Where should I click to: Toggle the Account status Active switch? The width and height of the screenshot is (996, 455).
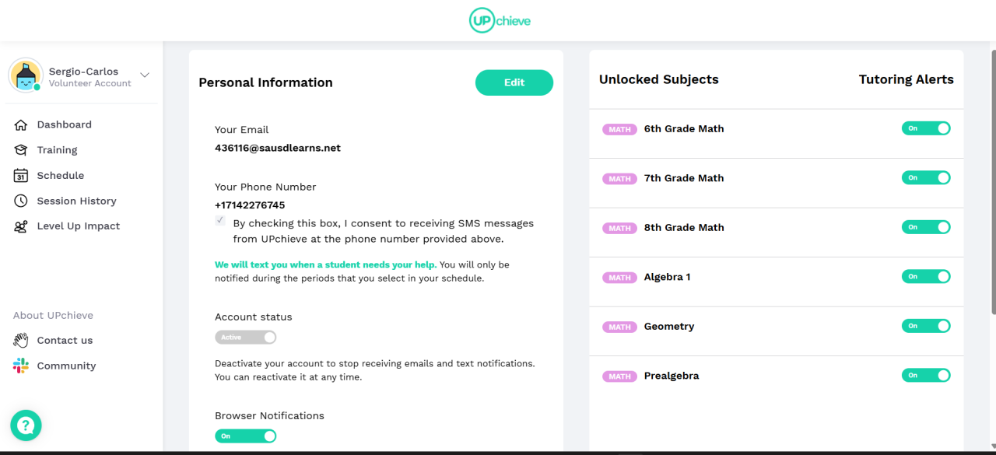point(245,338)
